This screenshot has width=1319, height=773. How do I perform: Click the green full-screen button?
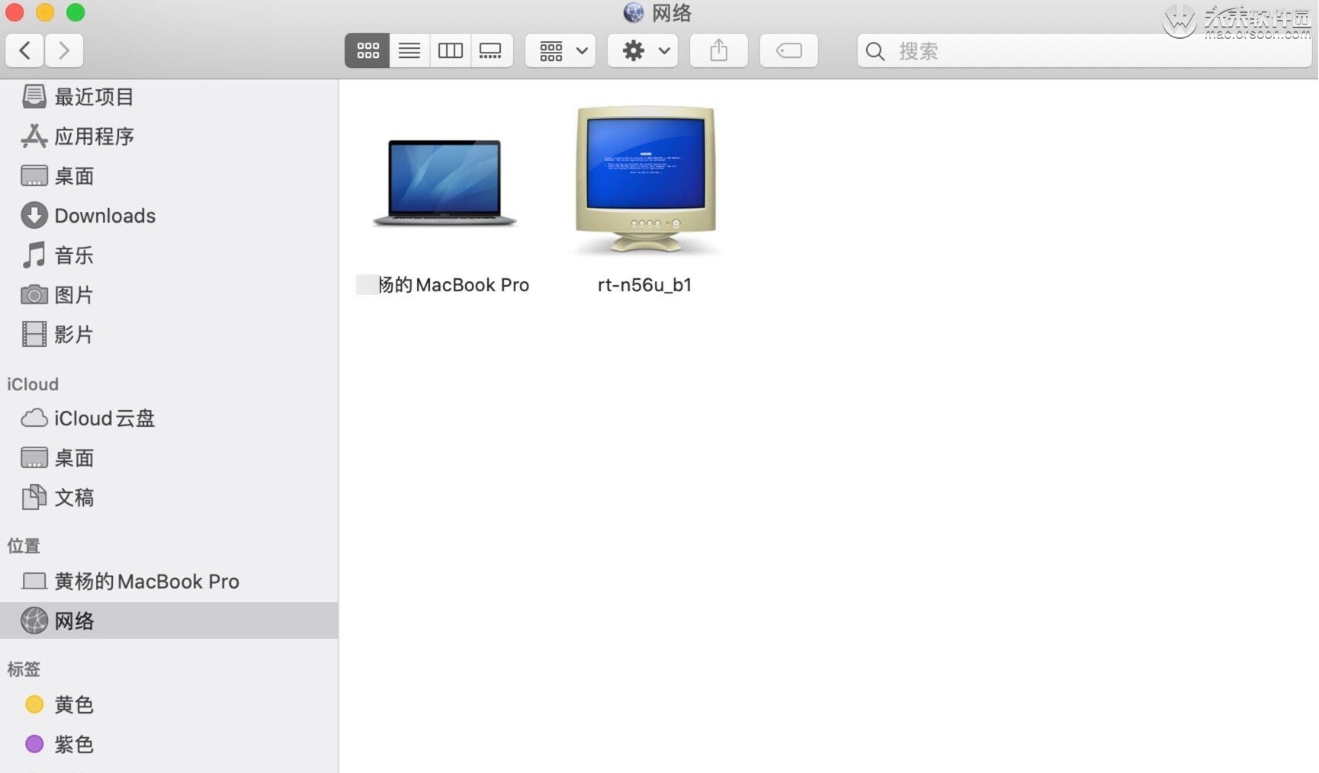[x=75, y=12]
